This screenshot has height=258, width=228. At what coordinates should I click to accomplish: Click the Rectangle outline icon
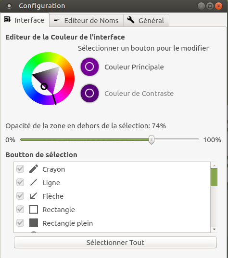click(34, 209)
